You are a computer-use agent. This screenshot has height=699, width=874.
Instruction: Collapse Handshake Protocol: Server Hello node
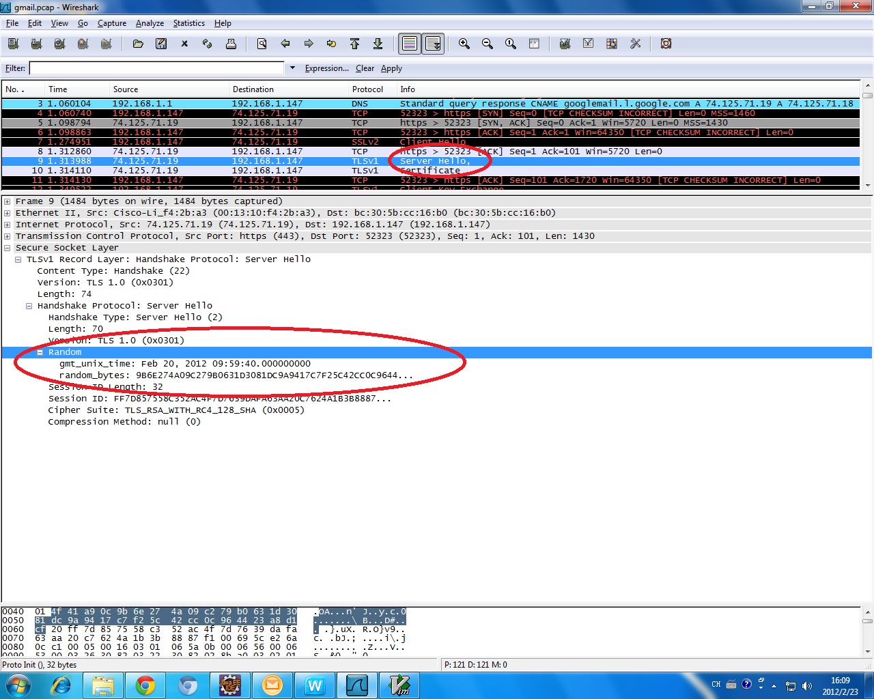tap(29, 306)
